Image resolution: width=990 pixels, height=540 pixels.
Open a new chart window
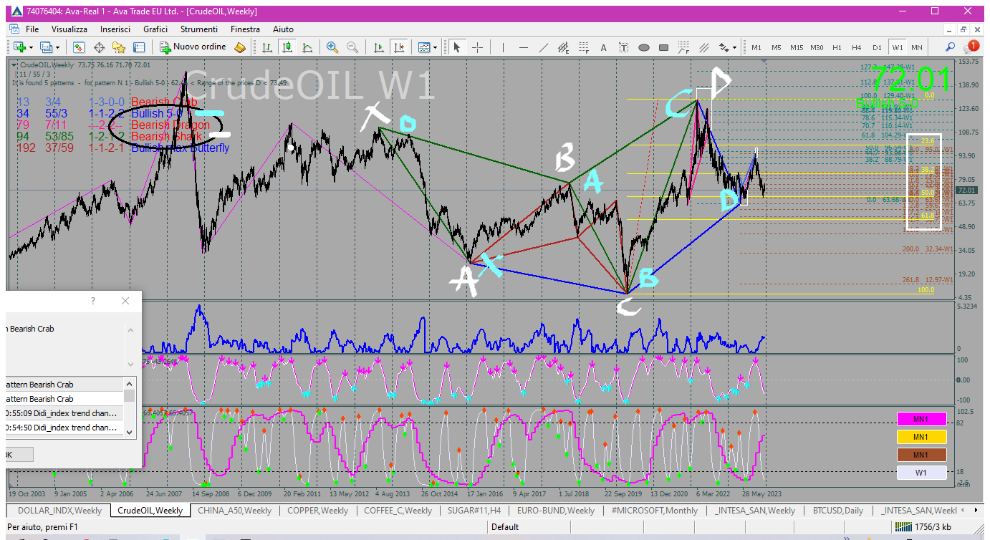click(19, 47)
